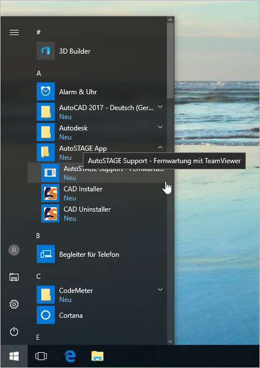Click the app list scrollbar thumb

(x=170, y=60)
